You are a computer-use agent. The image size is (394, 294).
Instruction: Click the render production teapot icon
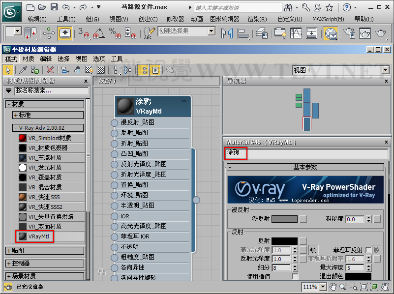click(x=380, y=33)
